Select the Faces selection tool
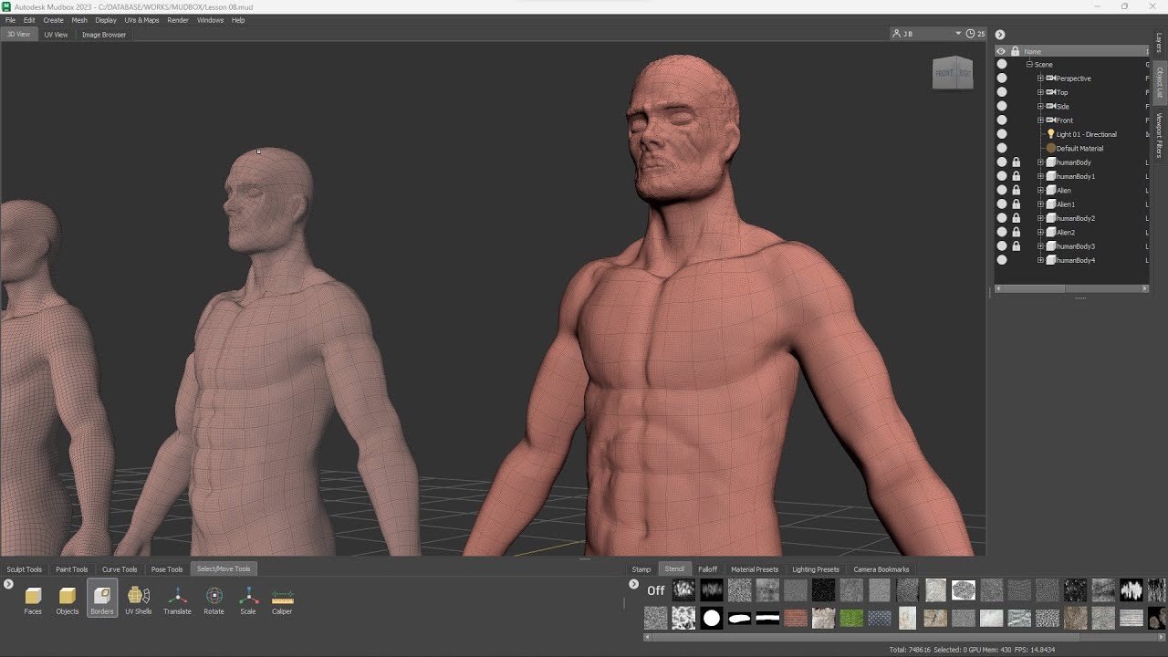This screenshot has height=657, width=1168. coord(33,600)
